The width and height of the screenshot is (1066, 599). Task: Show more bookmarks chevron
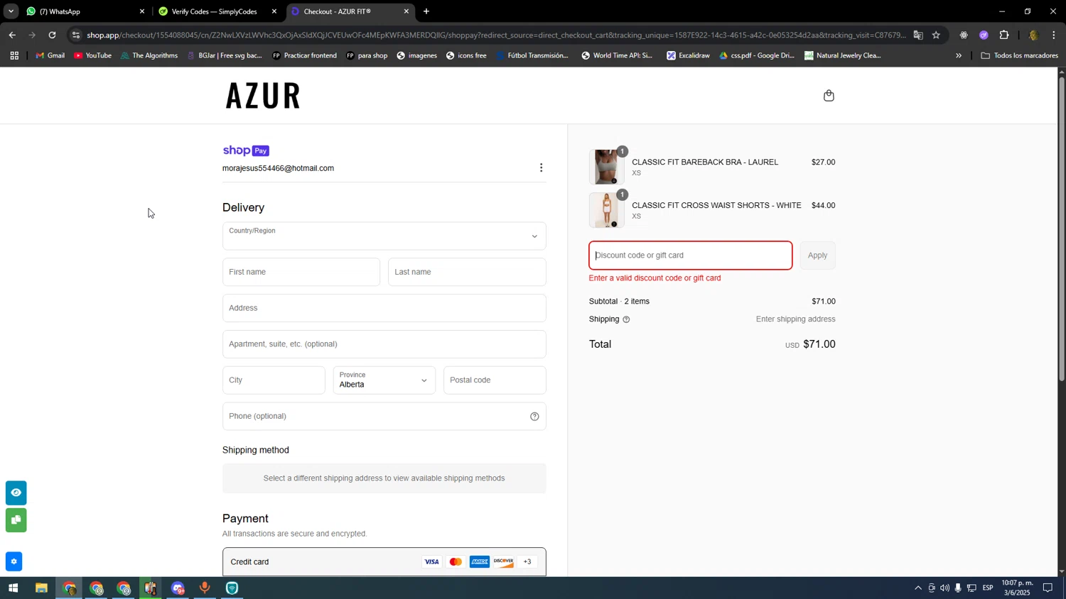click(959, 55)
